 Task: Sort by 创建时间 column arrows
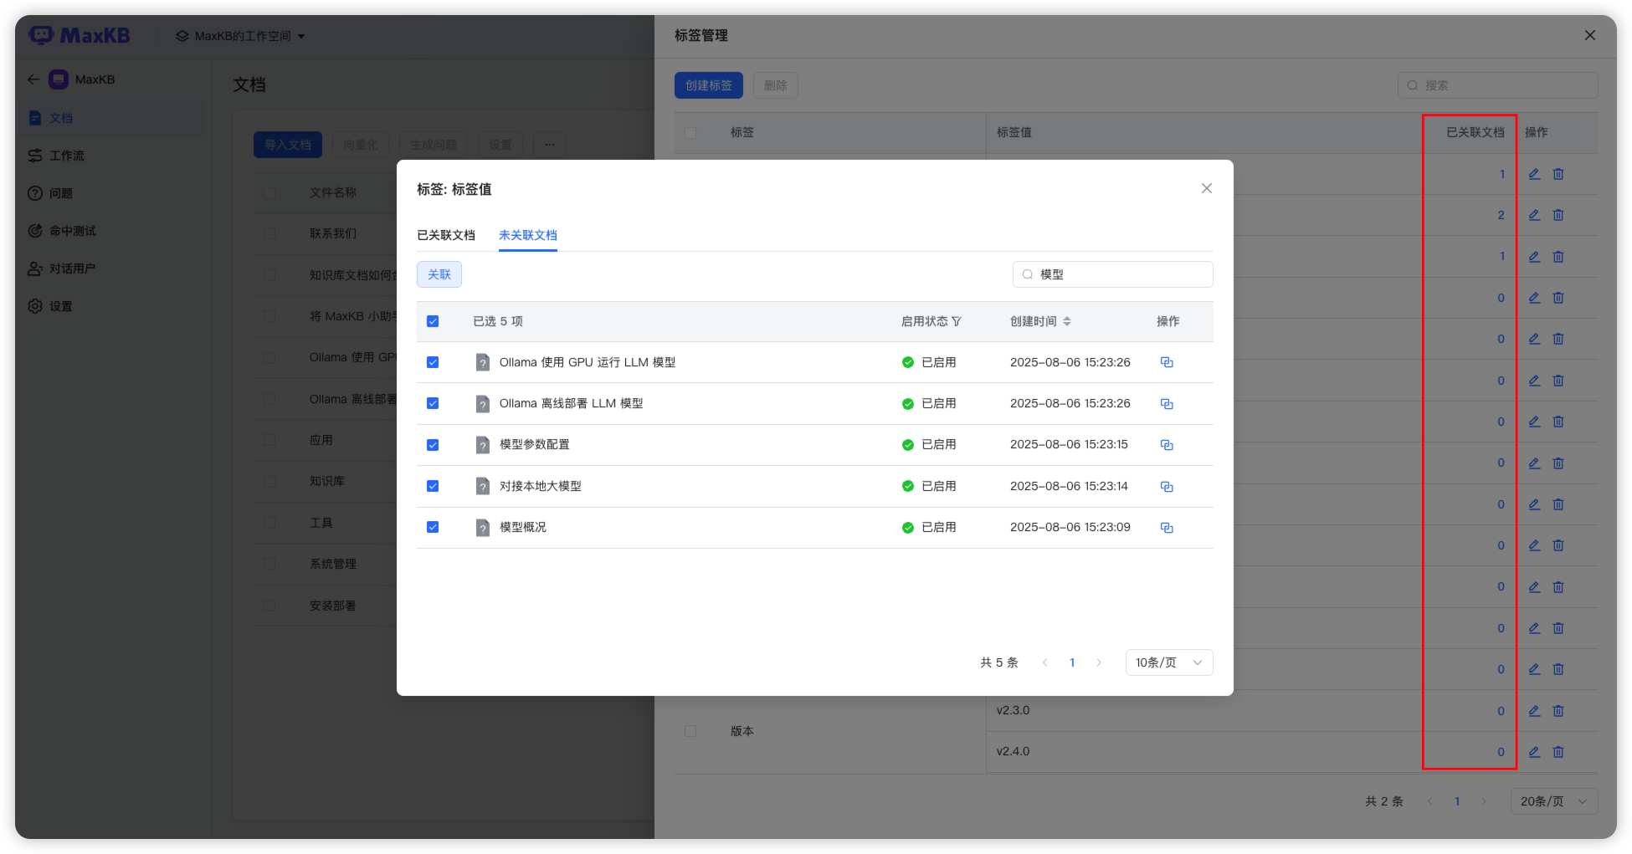[1067, 321]
